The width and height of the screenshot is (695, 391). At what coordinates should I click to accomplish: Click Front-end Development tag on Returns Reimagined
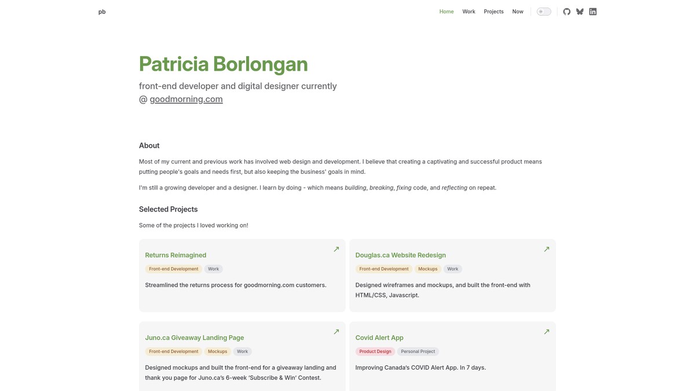click(173, 269)
